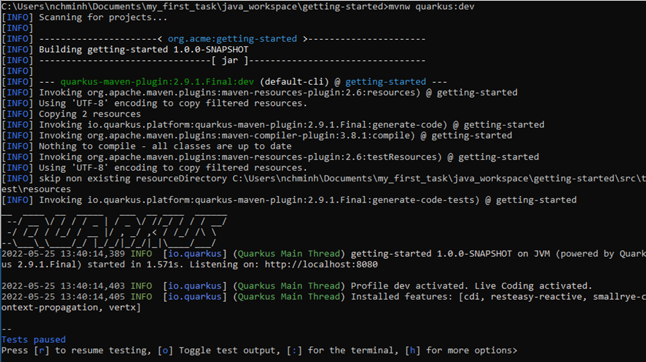Image resolution: width=646 pixels, height=362 pixels.
Task: Click timestamp '2022-05-25 13:40:14,403'
Action: coord(63,286)
